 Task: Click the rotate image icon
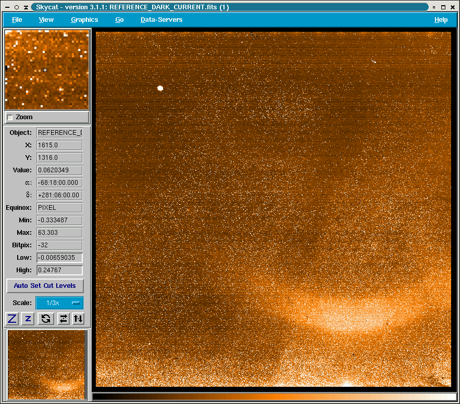(45, 319)
